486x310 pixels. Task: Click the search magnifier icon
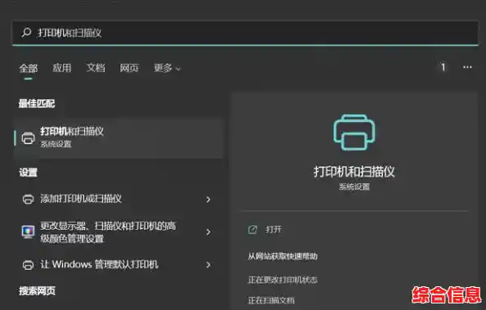26,32
